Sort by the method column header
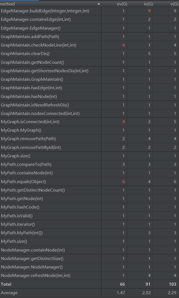The image size is (179, 298). click(51, 4)
